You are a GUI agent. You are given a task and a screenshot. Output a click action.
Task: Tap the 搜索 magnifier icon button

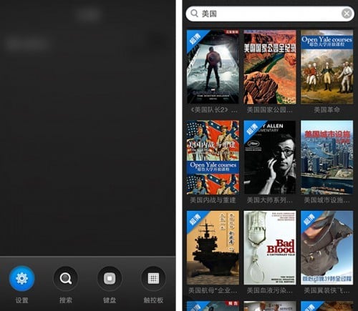[66, 278]
